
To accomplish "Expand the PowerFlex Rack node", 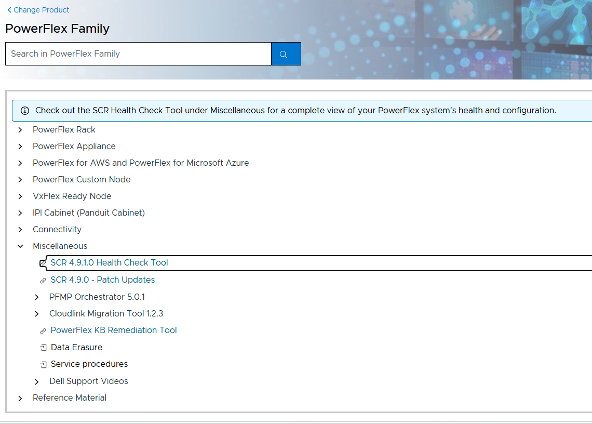I will coord(20,130).
